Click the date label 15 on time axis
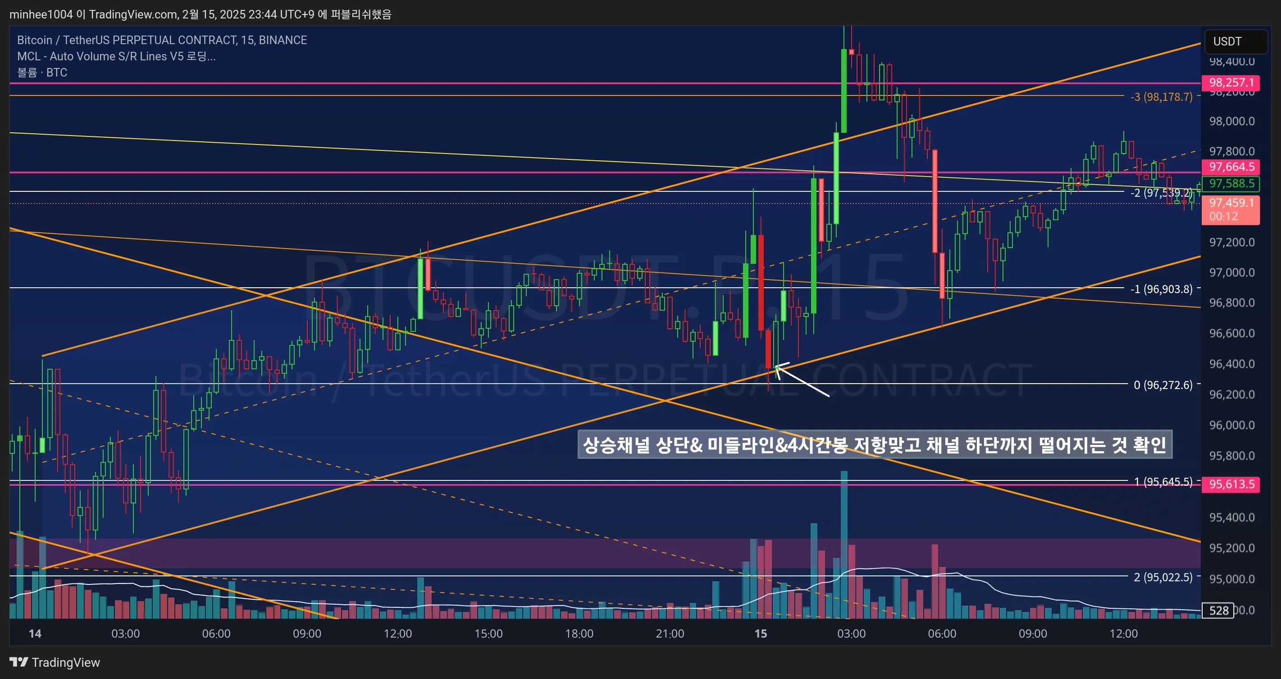Viewport: 1281px width, 679px height. [x=761, y=634]
